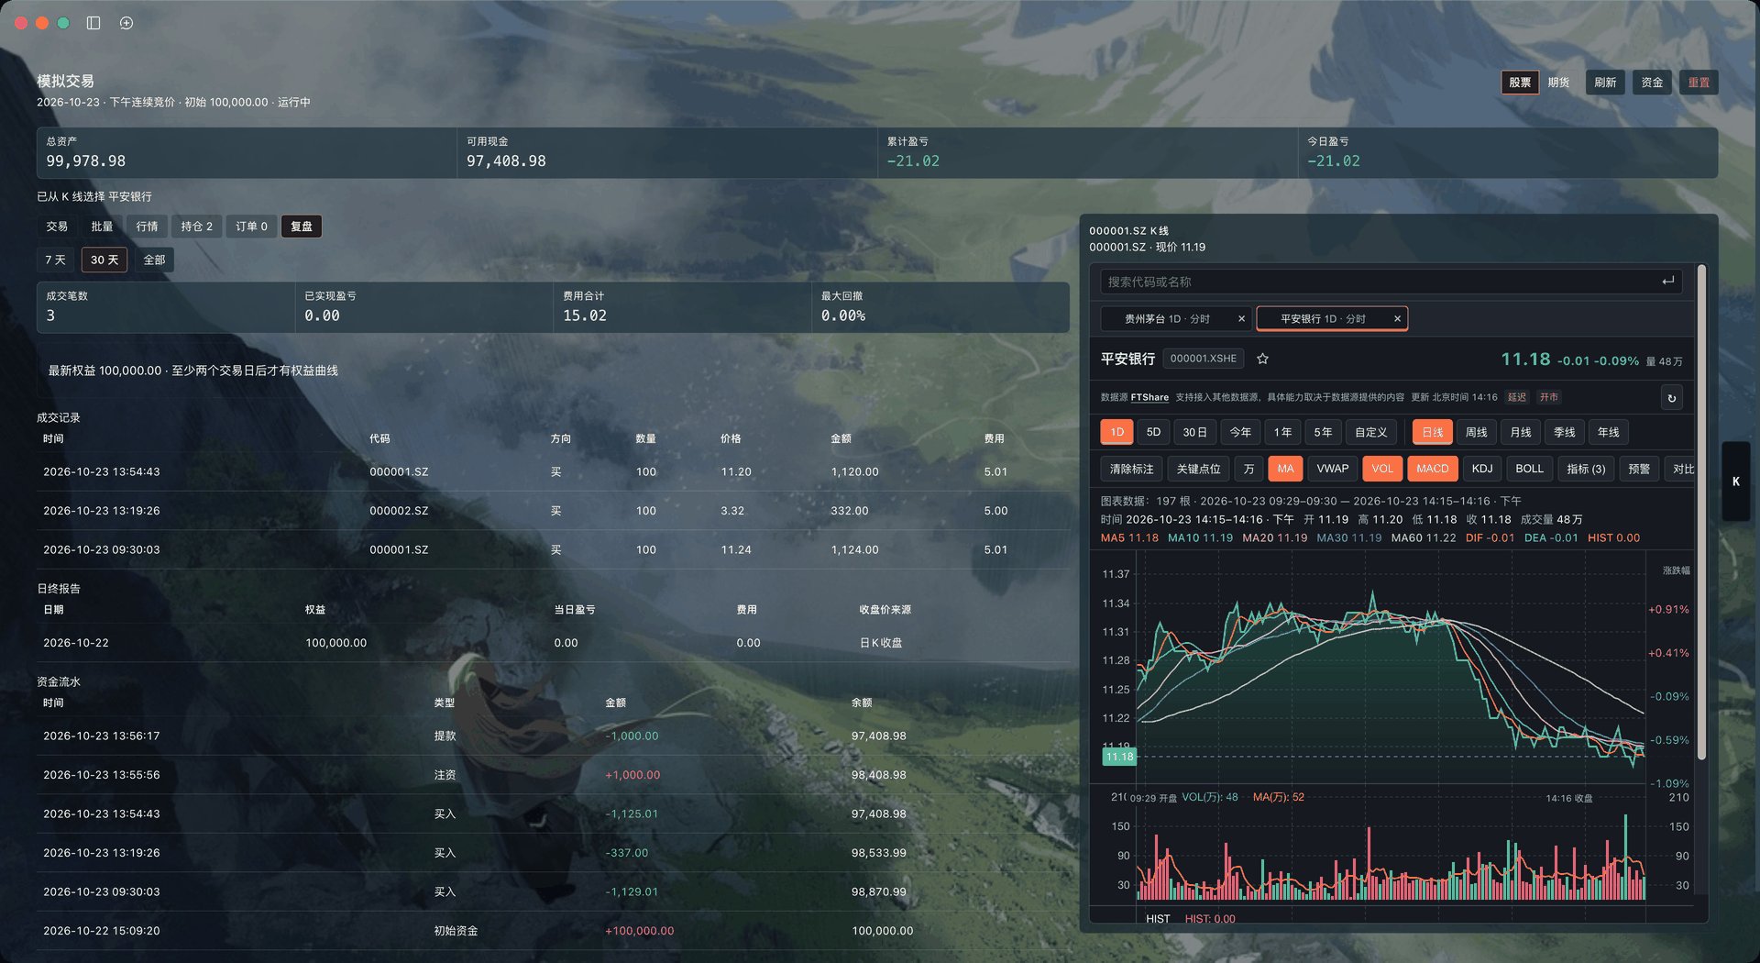Select the 7 天 review period

point(55,260)
